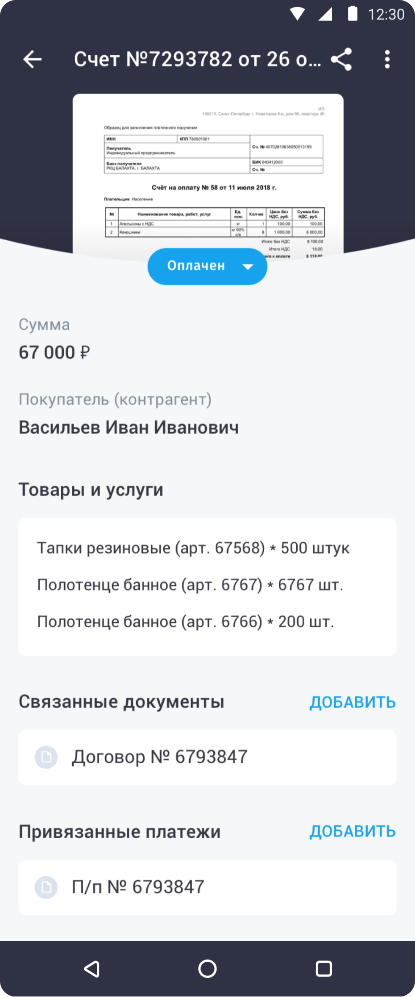This screenshot has width=415, height=997.
Task: Tap document icon next to Договор № 6793847
Action: click(x=46, y=757)
